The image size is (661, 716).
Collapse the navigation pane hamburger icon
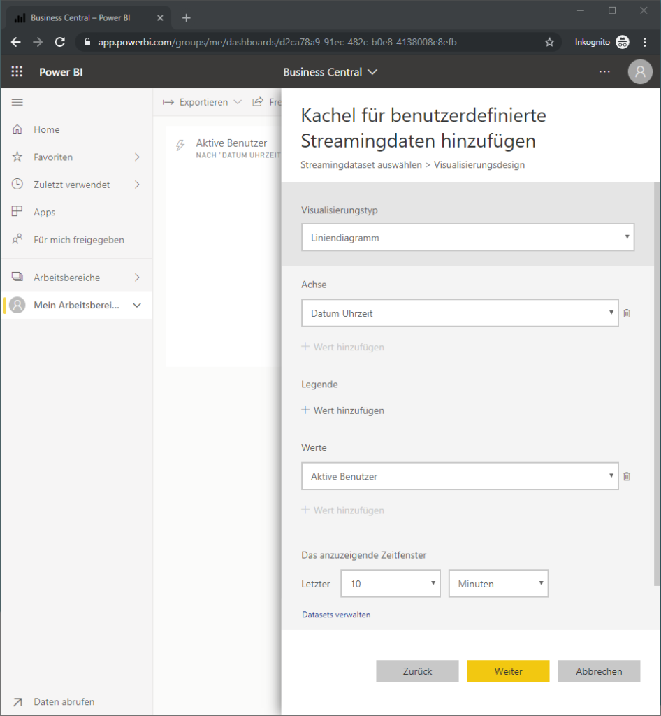point(17,102)
